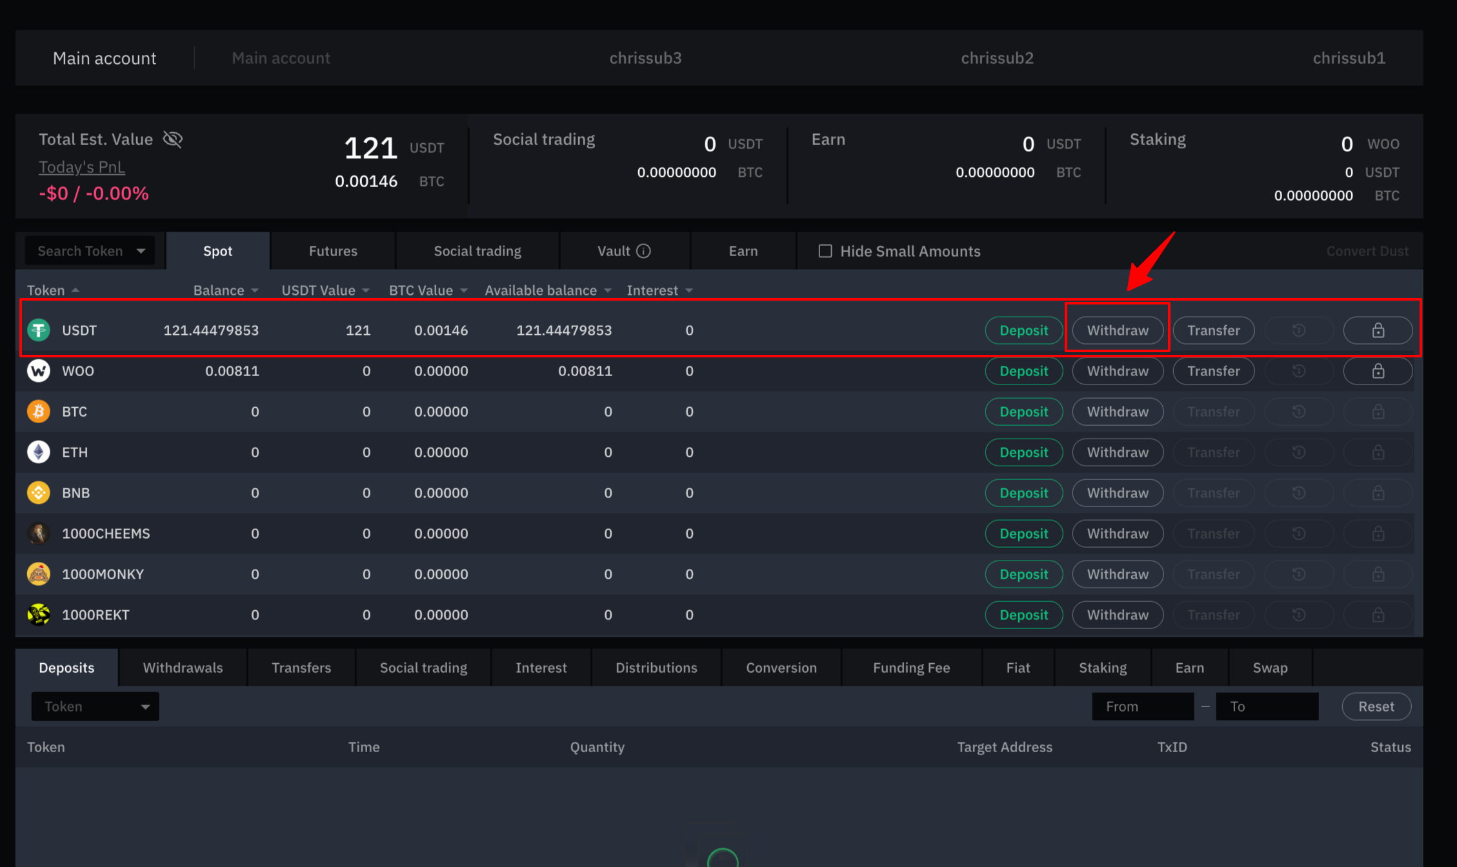
Task: Click Deposit for BNB
Action: pos(1023,493)
